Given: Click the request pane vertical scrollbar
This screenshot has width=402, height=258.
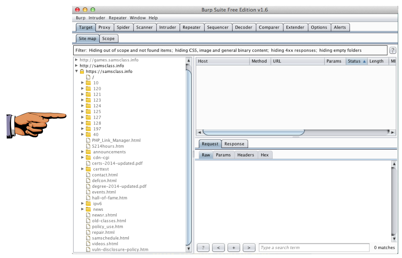Looking at the screenshot, I should coord(394,201).
